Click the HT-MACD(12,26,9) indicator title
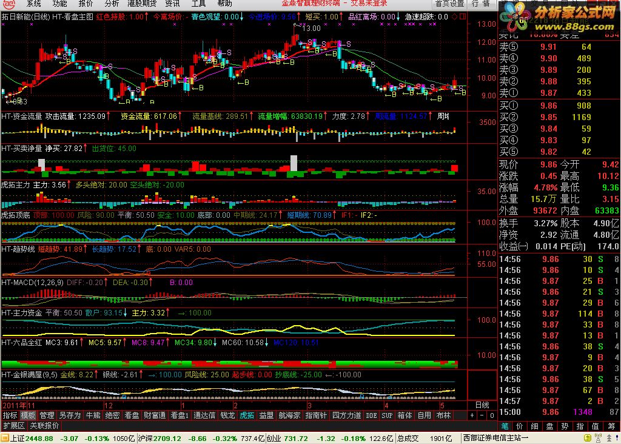This screenshot has width=621, height=444. pos(33,283)
